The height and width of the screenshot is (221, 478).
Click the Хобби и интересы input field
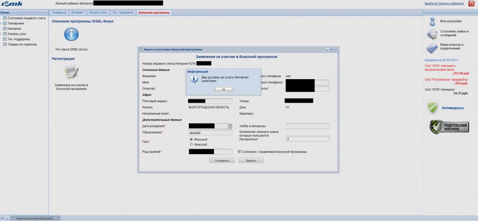(x=307, y=126)
